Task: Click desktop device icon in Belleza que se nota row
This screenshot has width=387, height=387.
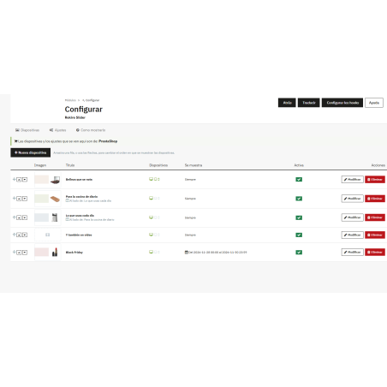Action: pyautogui.click(x=151, y=179)
